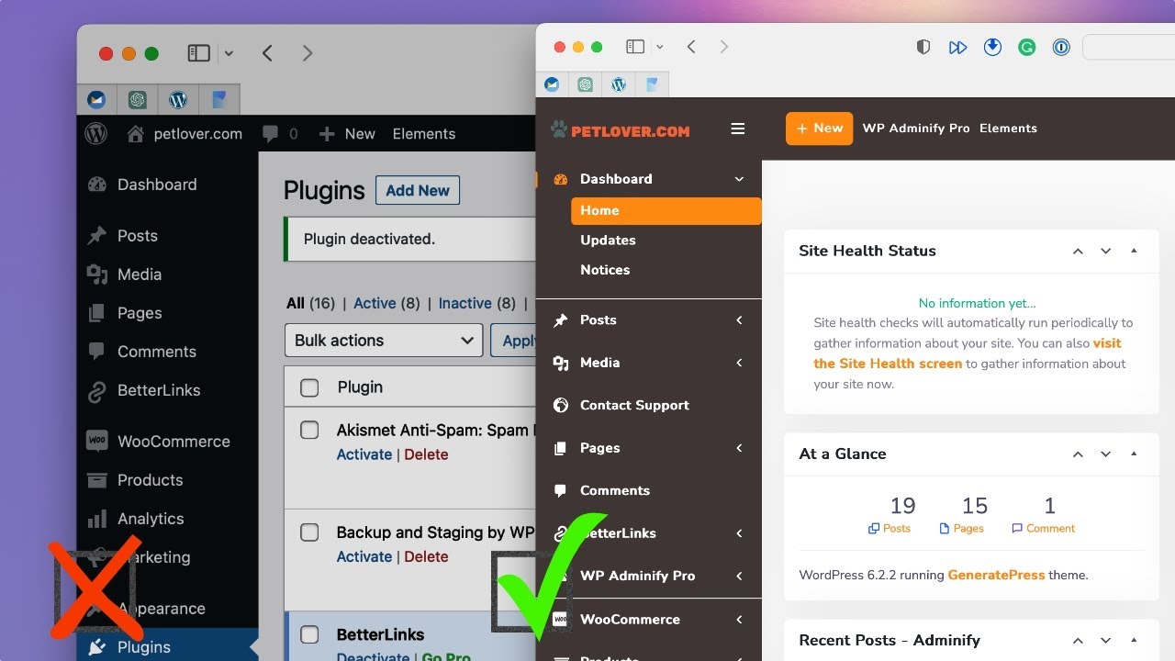Open Updates under Dashboard menu
Image resolution: width=1175 pixels, height=661 pixels.
tap(608, 240)
